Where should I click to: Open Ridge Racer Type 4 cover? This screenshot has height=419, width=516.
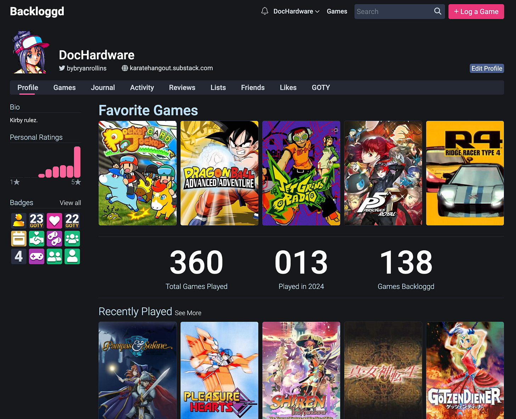coord(465,173)
